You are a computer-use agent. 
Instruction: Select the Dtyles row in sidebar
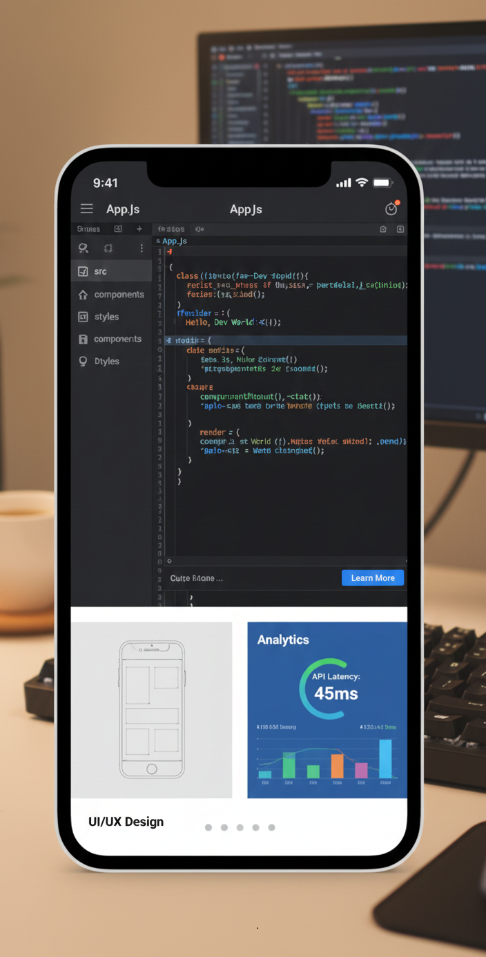tap(112, 361)
